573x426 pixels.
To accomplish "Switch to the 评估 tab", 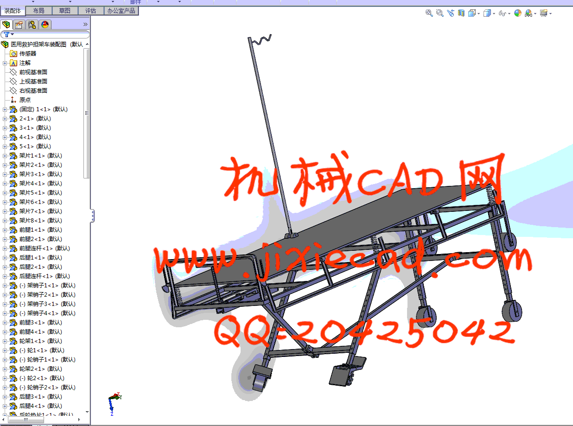I will coord(91,11).
